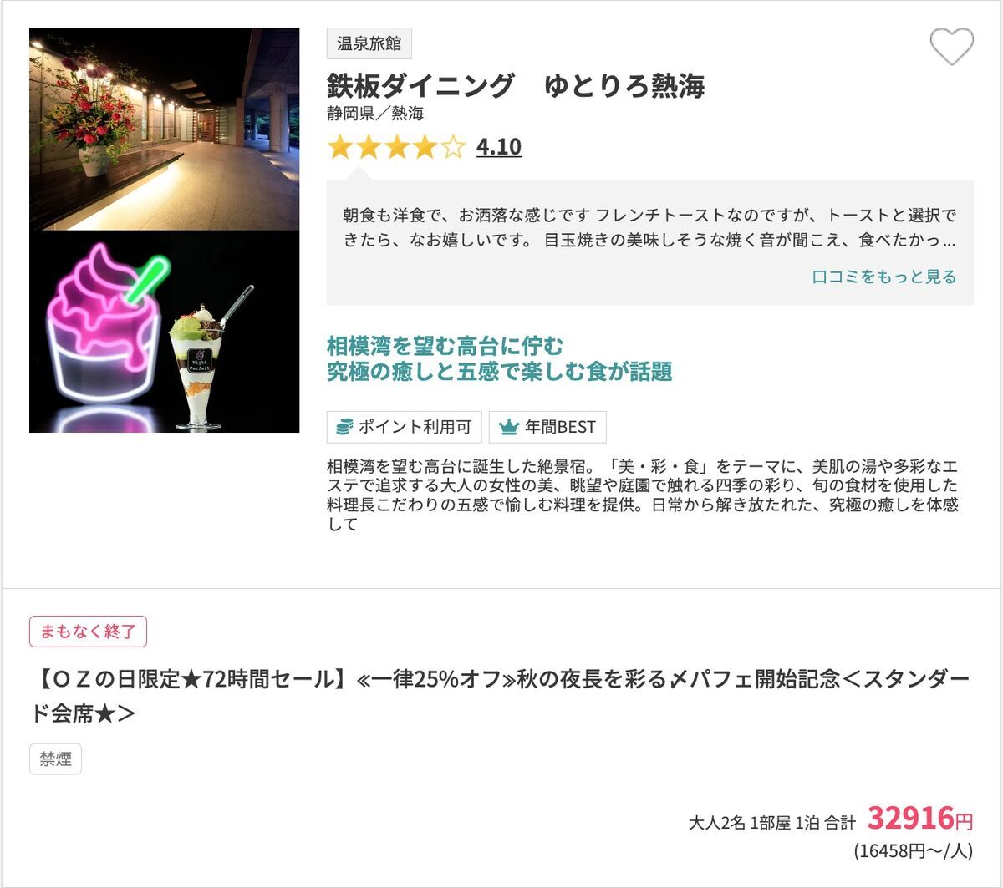This screenshot has width=1003, height=888.
Task: Click the 32916円 total price
Action: (x=920, y=819)
